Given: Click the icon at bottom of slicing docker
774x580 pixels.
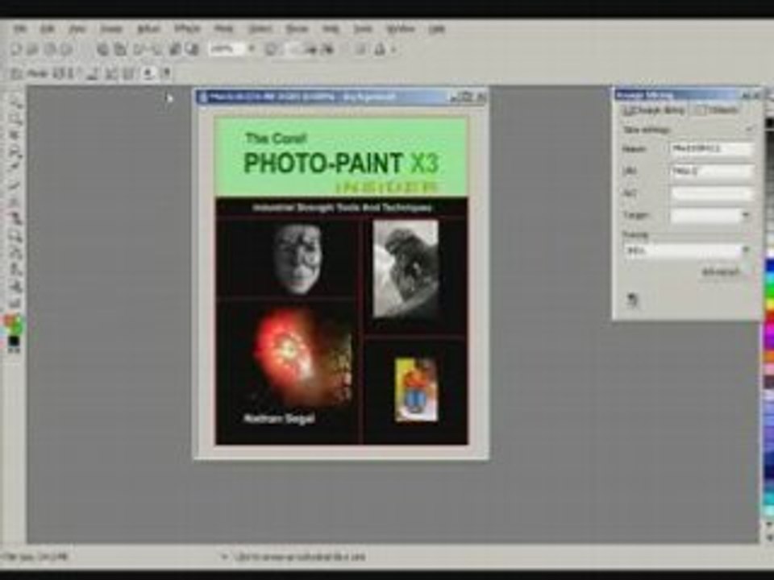Looking at the screenshot, I should [x=632, y=300].
